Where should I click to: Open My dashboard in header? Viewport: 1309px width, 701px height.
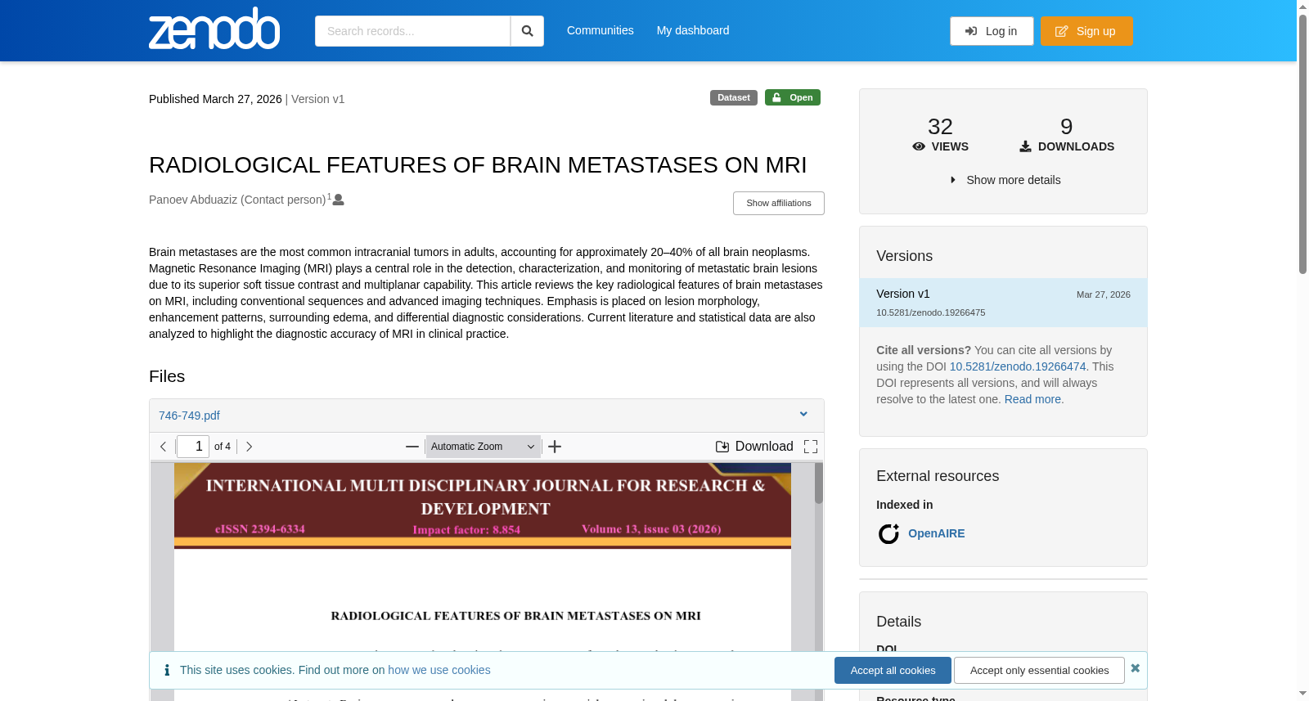pos(693,30)
